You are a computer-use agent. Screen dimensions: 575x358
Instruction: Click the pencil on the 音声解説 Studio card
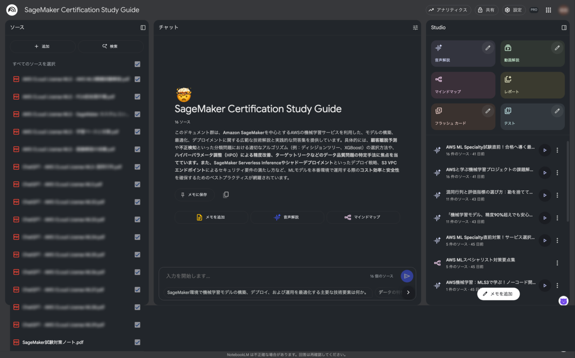point(488,48)
